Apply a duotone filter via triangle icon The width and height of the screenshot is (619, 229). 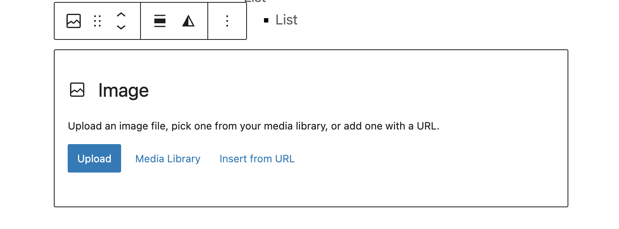coord(188,21)
